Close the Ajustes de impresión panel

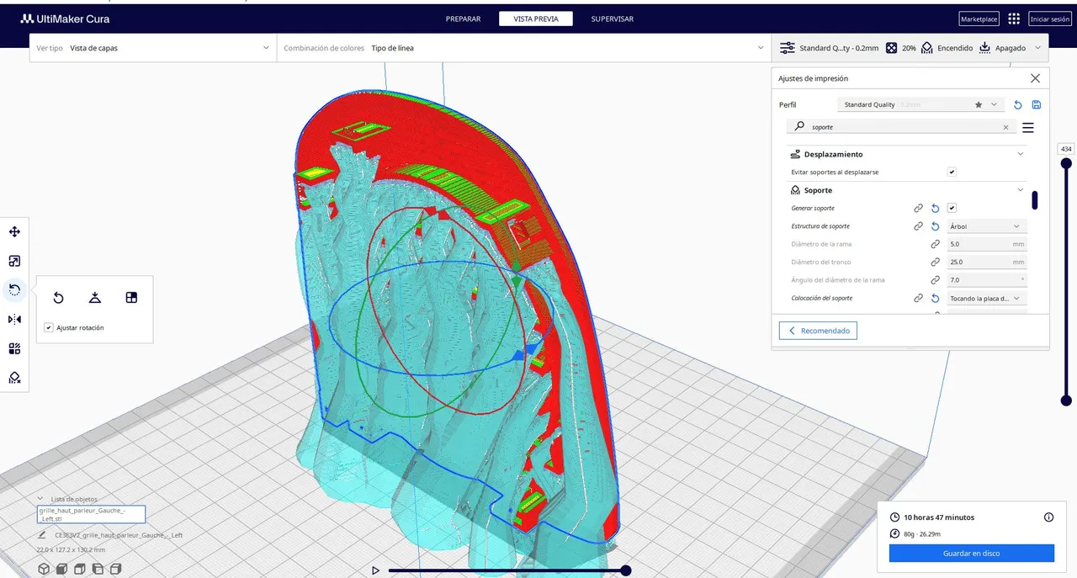point(1035,78)
